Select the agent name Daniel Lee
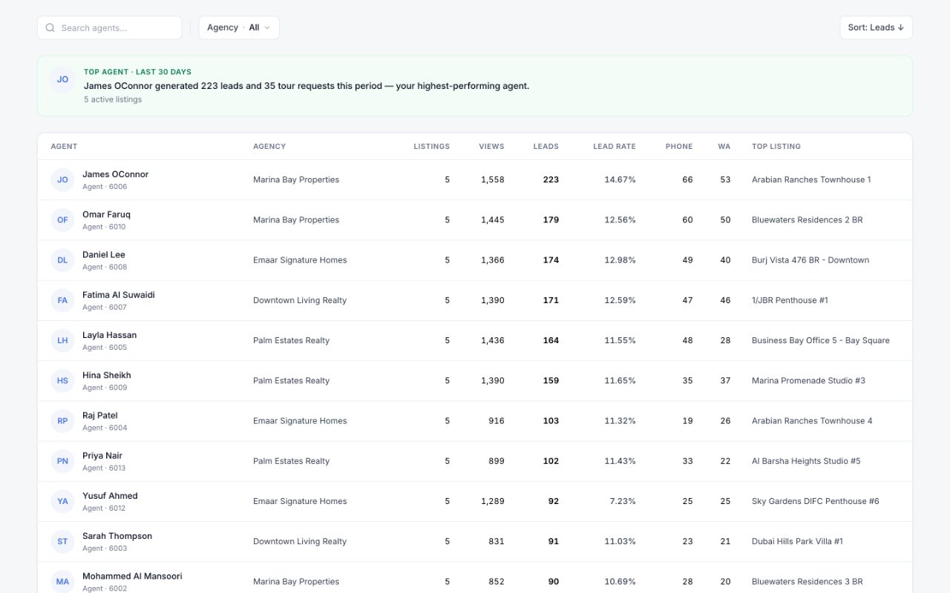Image resolution: width=950 pixels, height=593 pixels. (x=104, y=254)
